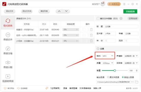Delete the 任然 - 山外小楼夜听雨 row
Image resolution: width=141 pixels, height=92 pixels.
point(91,35)
